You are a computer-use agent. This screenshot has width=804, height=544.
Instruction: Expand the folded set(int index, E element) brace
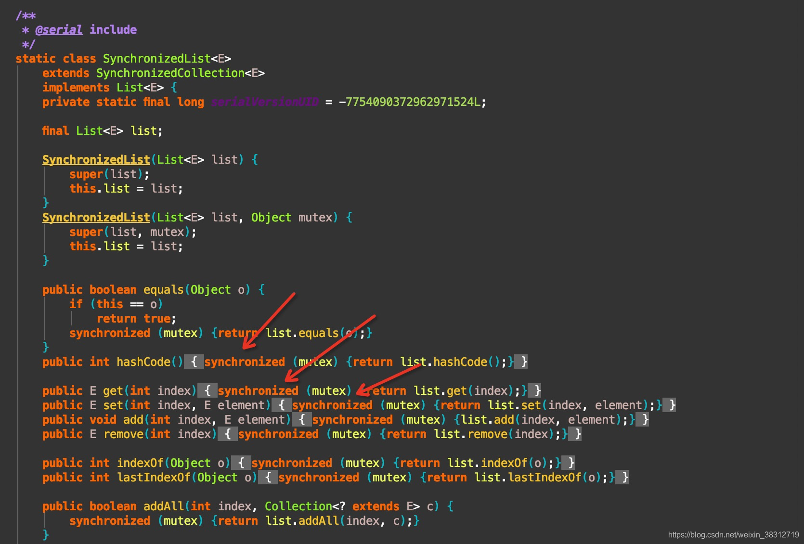pos(282,405)
